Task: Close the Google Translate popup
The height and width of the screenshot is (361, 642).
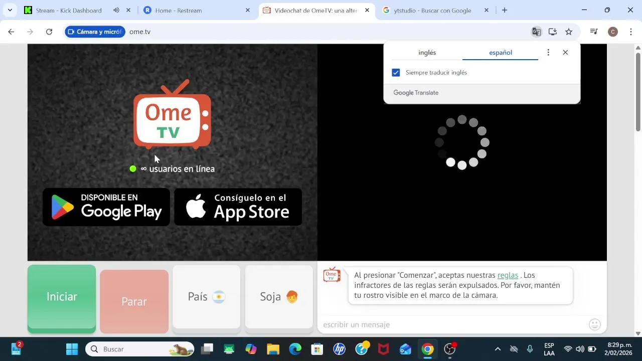Action: coord(565,52)
